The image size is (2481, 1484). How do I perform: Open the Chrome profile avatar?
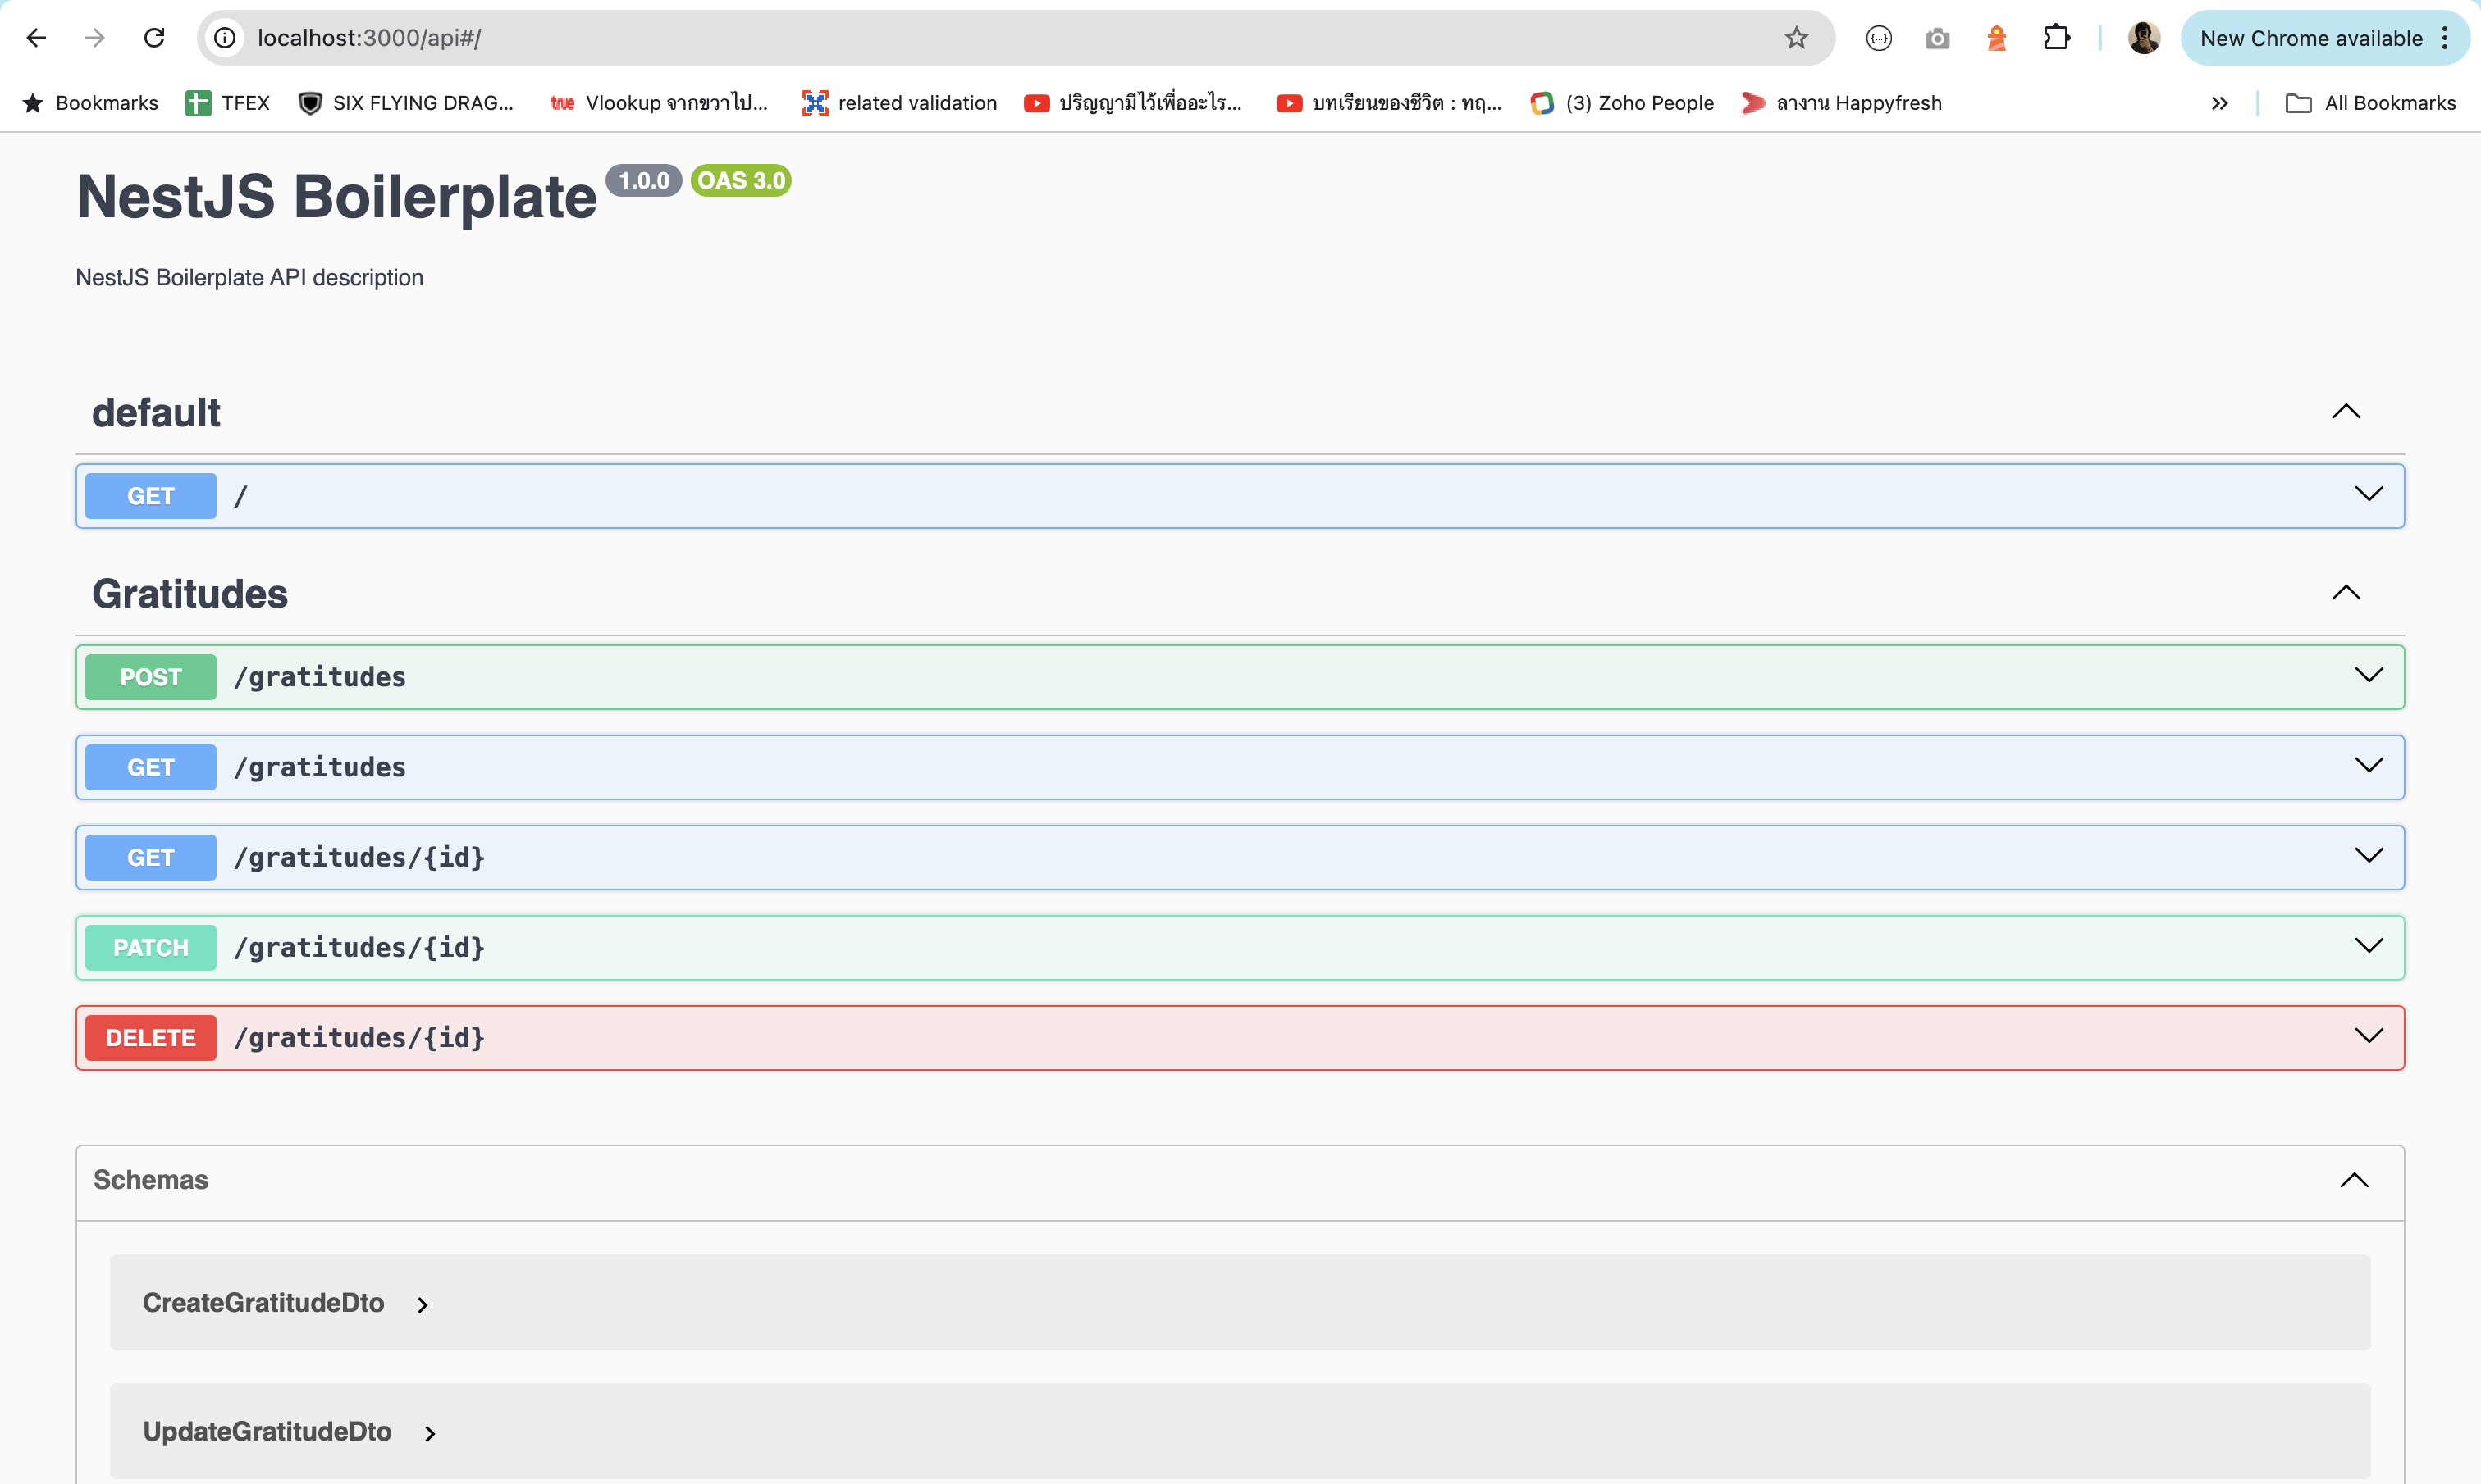point(2144,38)
